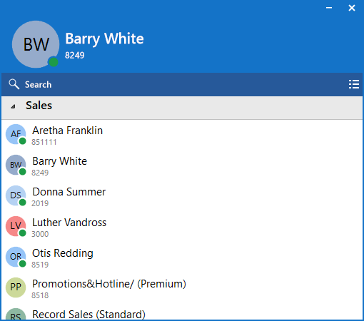The height and width of the screenshot is (321, 364).
Task: Click Otis Redding's OR avatar
Action: 16,257
